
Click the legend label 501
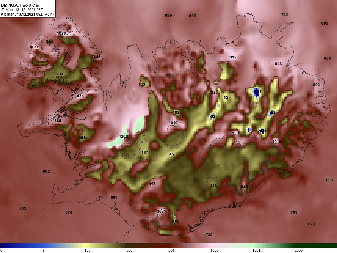click(x=172, y=250)
